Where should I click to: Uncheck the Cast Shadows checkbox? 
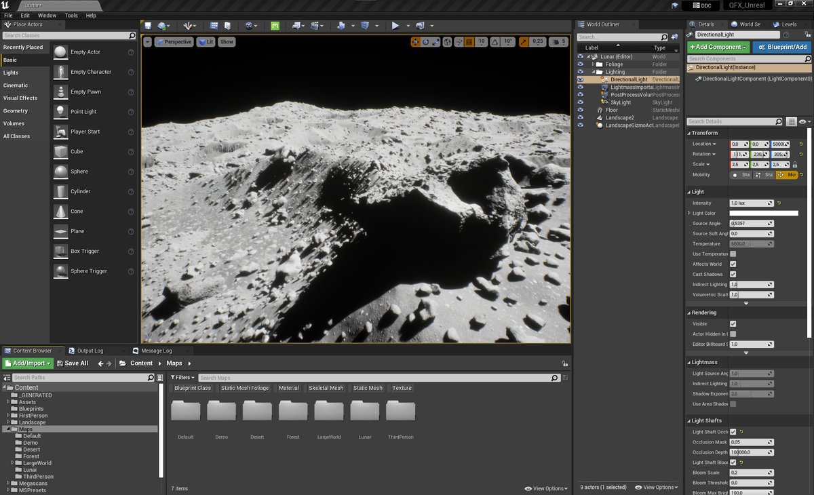click(733, 274)
